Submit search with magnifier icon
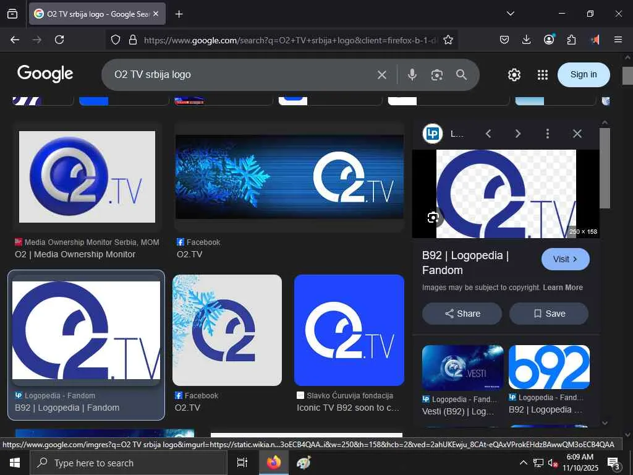The image size is (633, 475). pyautogui.click(x=461, y=75)
